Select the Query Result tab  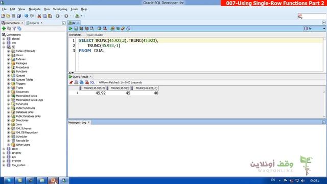point(80,77)
